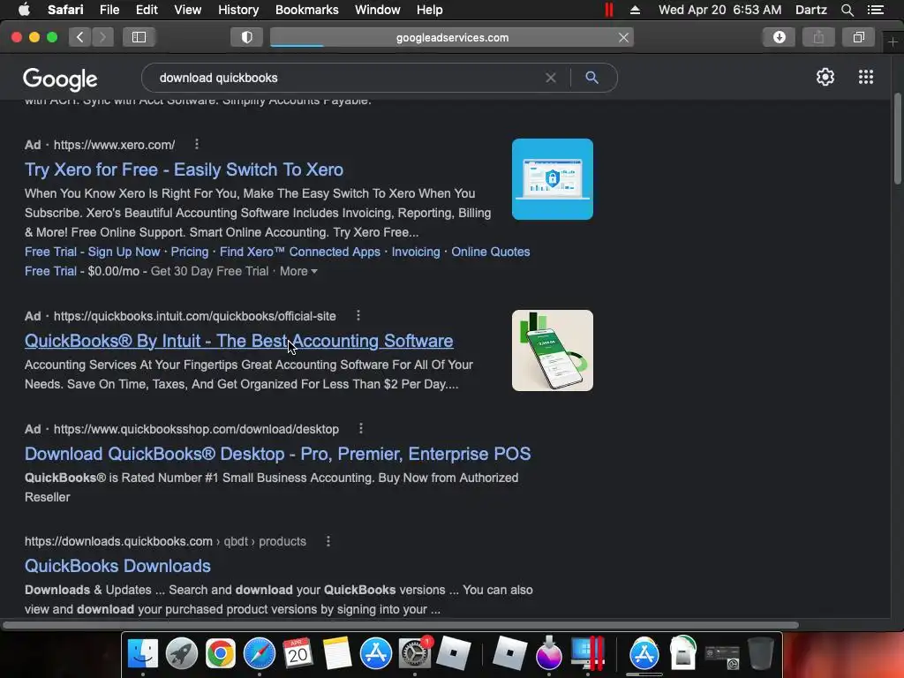The width and height of the screenshot is (904, 678).
Task: Click the Safari forward navigation arrow
Action: (x=102, y=37)
